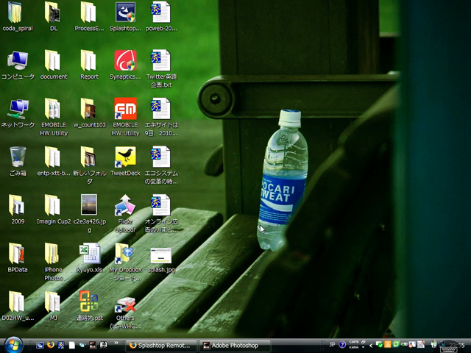Click the blank document Quick Launch icon
Image resolution: width=471 pixels, height=353 pixels.
[x=72, y=345]
